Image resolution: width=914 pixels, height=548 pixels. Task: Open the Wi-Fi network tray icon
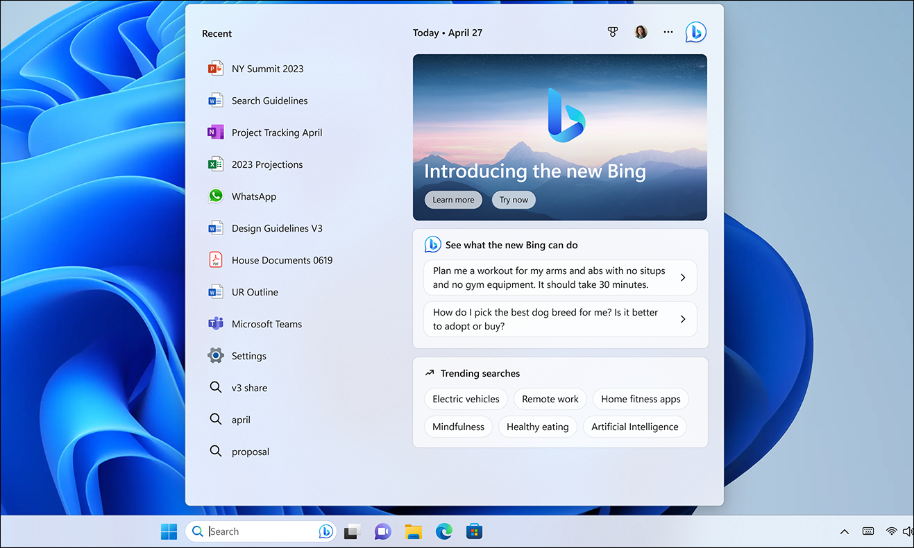891,531
